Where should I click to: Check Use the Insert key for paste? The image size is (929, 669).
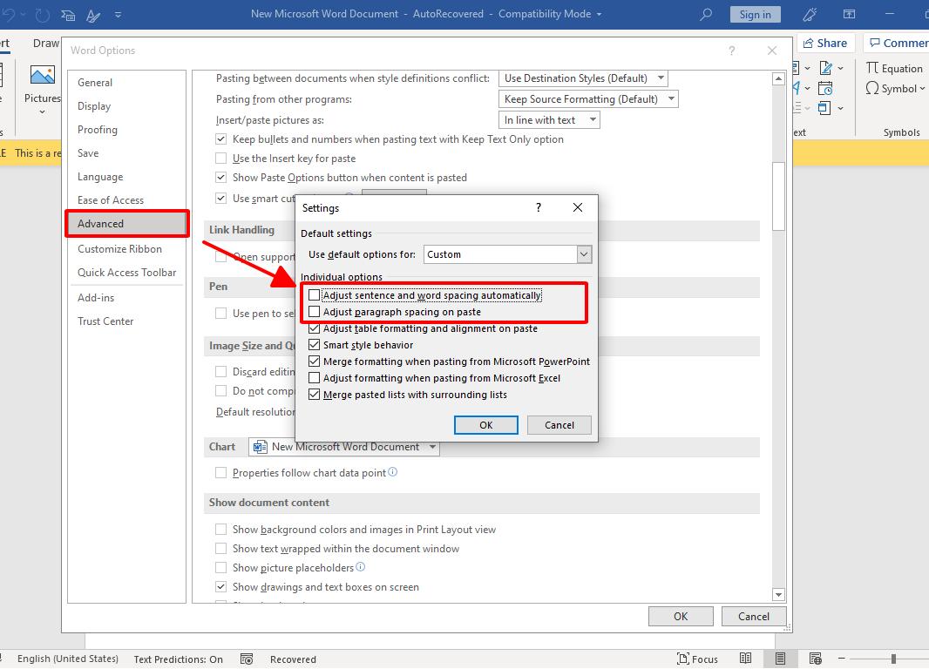pos(221,158)
